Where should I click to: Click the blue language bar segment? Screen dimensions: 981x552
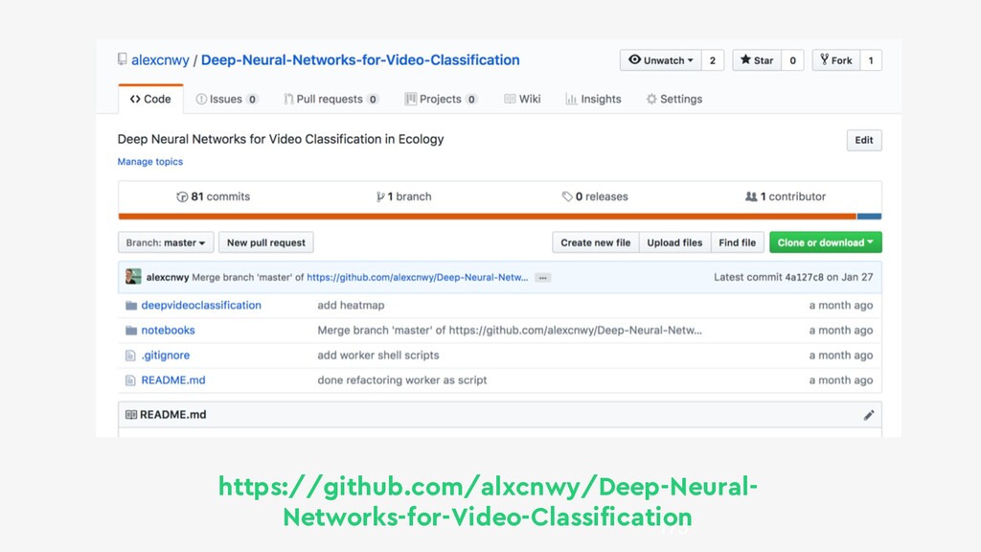[869, 217]
